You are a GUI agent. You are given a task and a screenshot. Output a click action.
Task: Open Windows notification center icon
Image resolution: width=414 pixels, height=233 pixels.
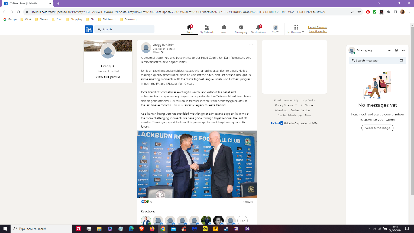[407, 229]
